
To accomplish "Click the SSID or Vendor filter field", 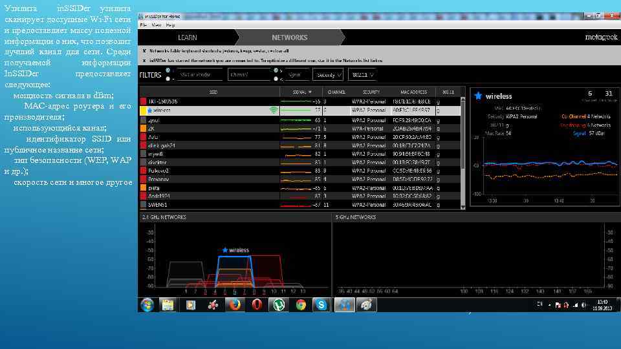I will click(200, 74).
